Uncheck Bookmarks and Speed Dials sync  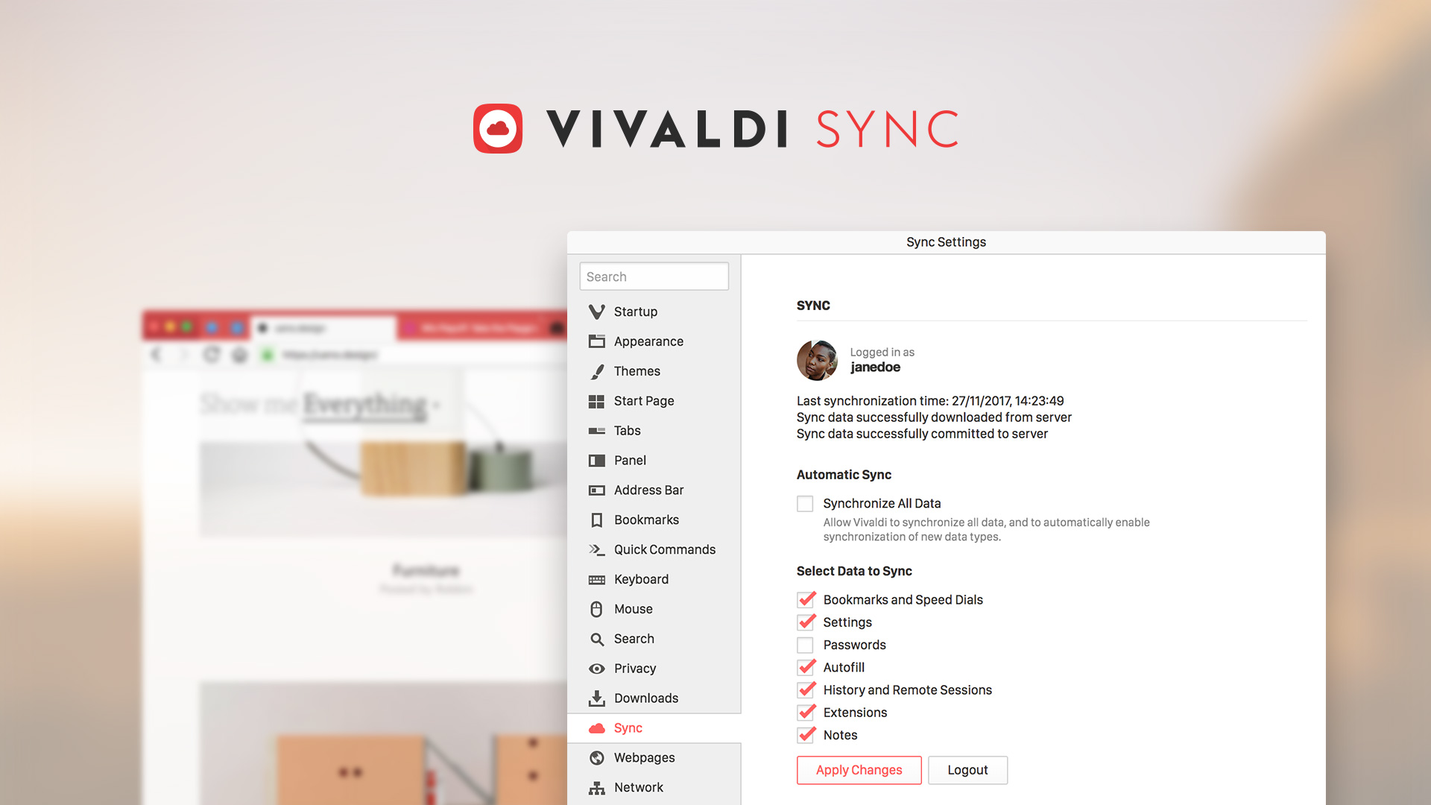coord(806,598)
